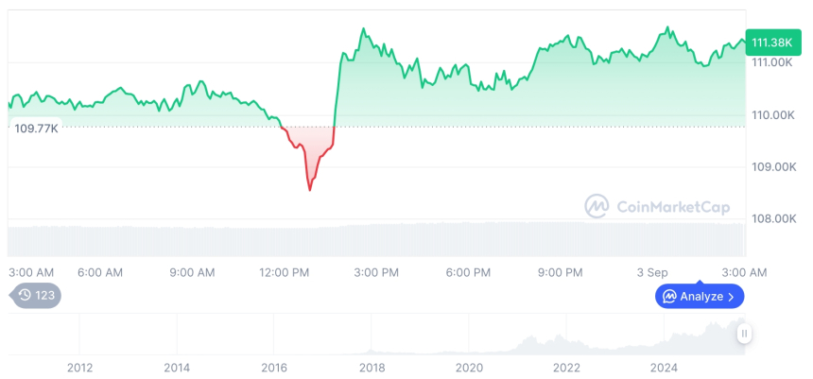The height and width of the screenshot is (379, 813).
Task: Click the 109.77K opening price label
Action: 37,129
